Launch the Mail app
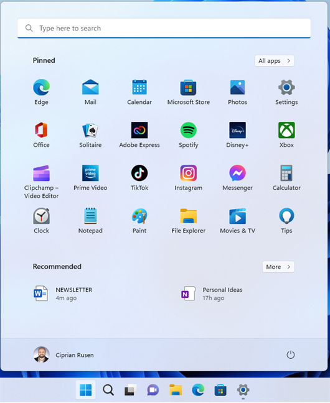330x403 pixels. 90,92
